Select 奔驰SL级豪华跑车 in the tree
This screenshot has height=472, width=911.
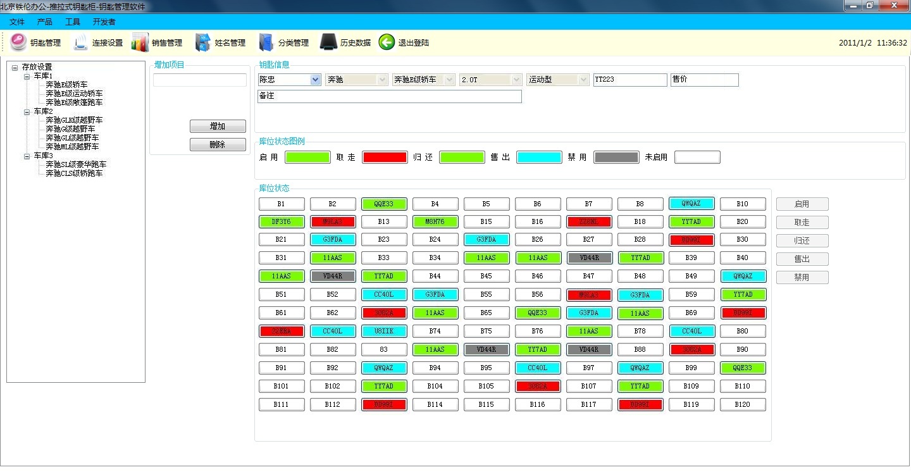coord(76,165)
